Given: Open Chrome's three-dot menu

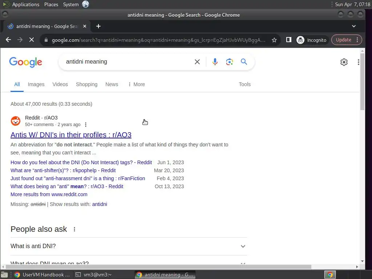Looking at the screenshot, I should [x=357, y=40].
